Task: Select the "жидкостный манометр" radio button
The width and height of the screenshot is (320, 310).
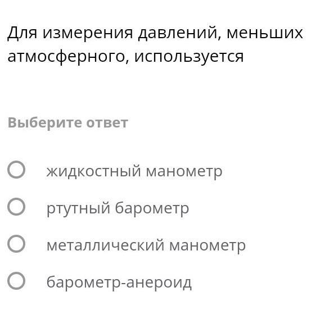Action: point(16,170)
